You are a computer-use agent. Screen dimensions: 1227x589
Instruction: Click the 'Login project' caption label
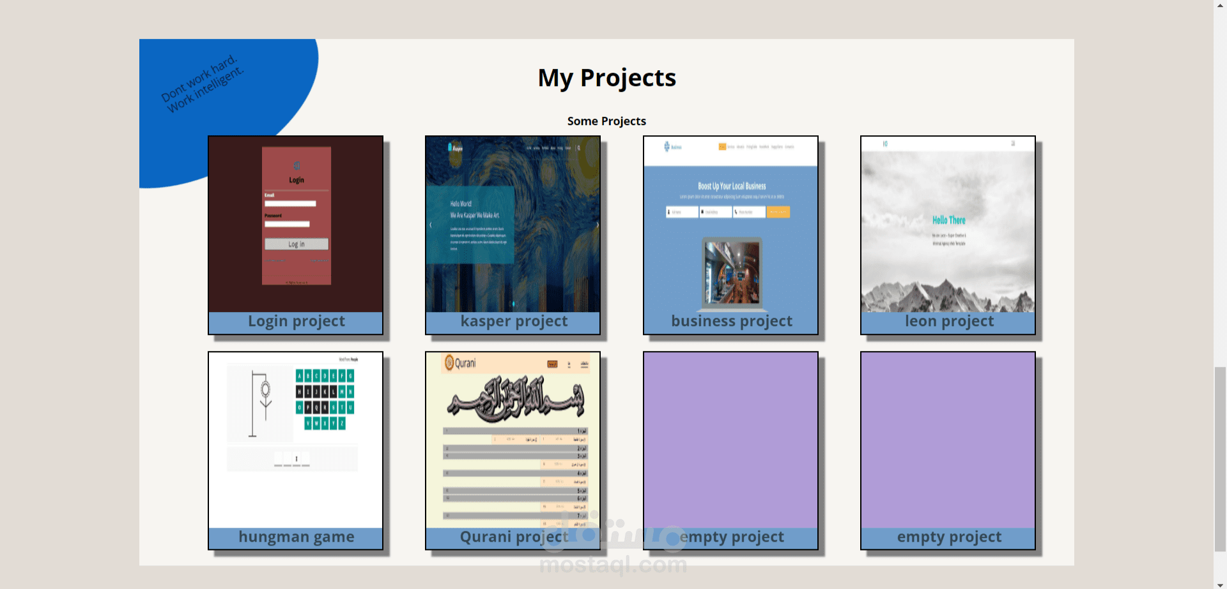coord(297,322)
